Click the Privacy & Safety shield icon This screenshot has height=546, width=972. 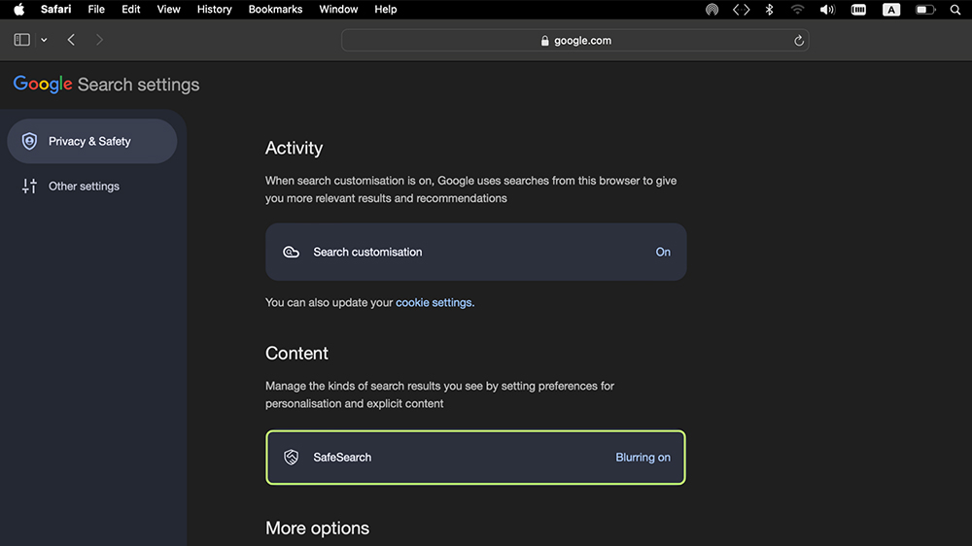click(x=29, y=141)
